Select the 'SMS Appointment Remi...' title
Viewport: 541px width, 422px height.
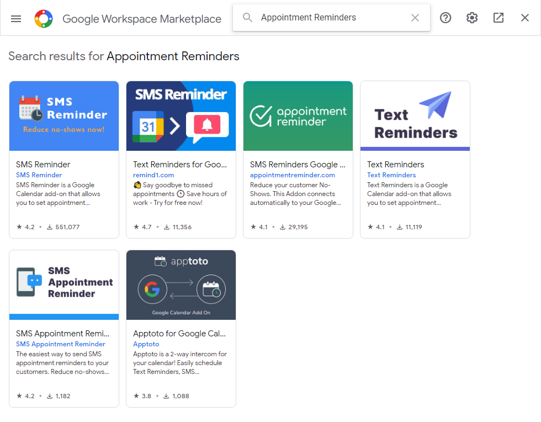pyautogui.click(x=63, y=333)
